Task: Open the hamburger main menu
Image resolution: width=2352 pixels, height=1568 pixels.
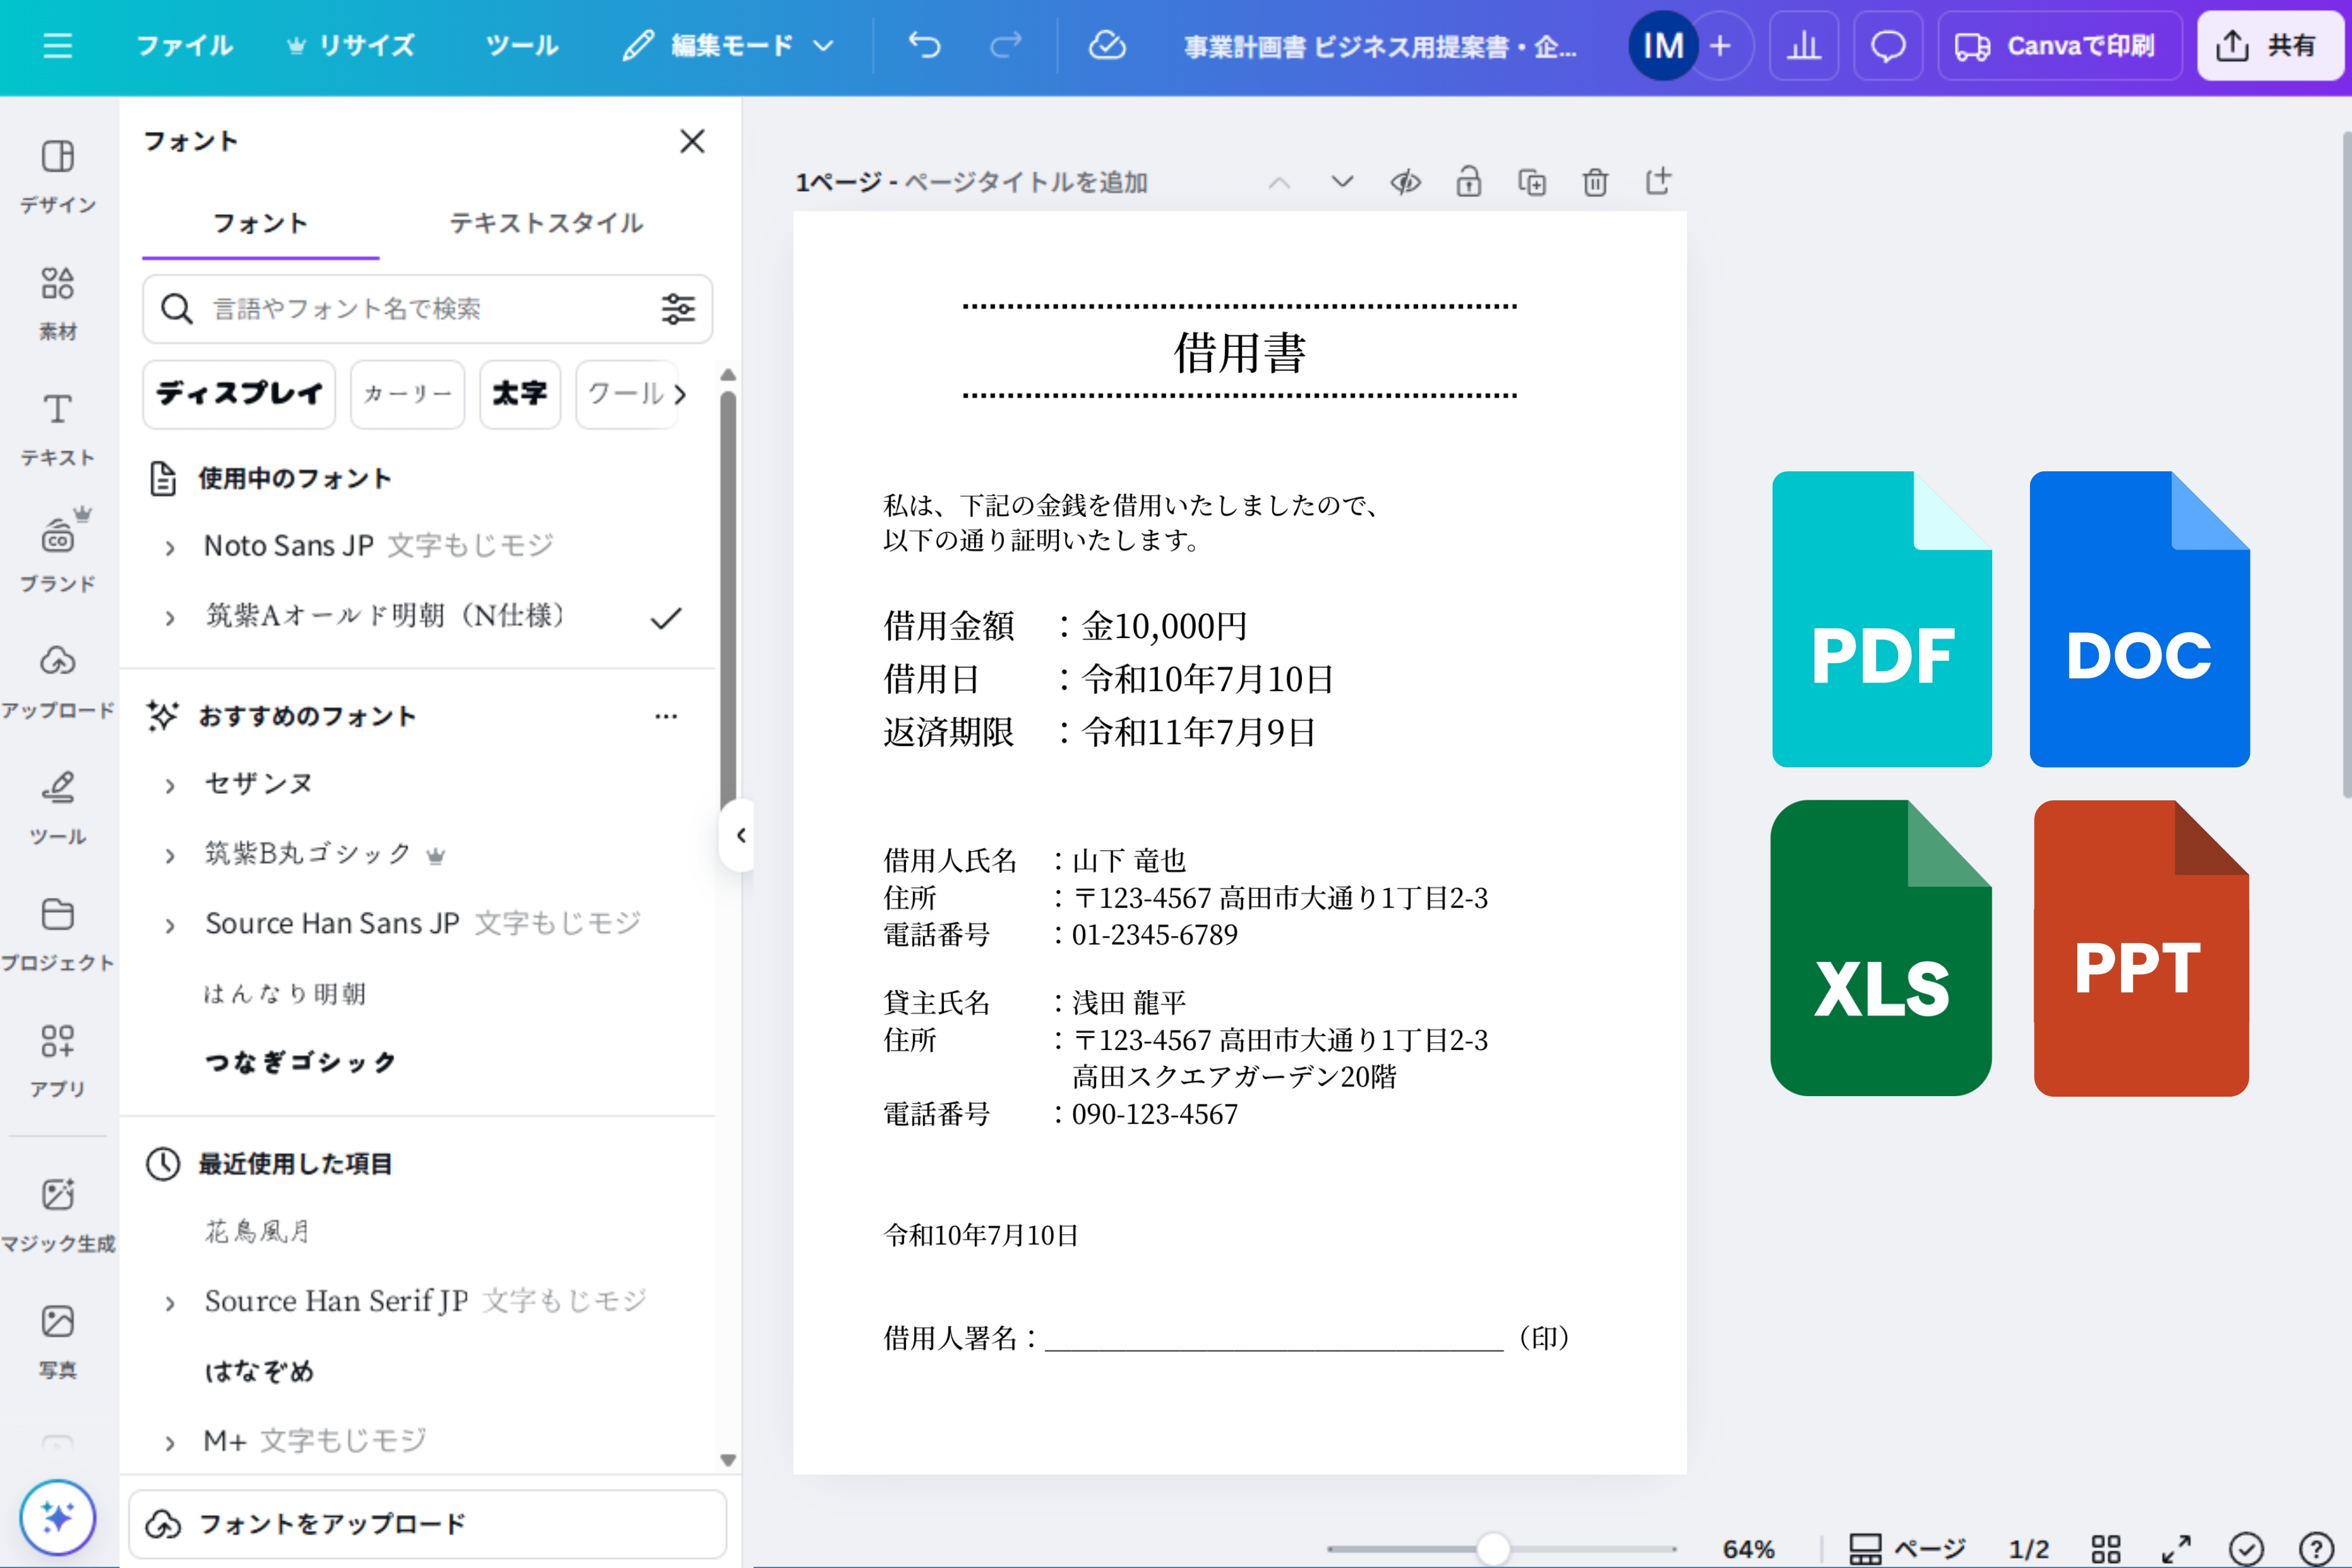Action: click(57, 46)
